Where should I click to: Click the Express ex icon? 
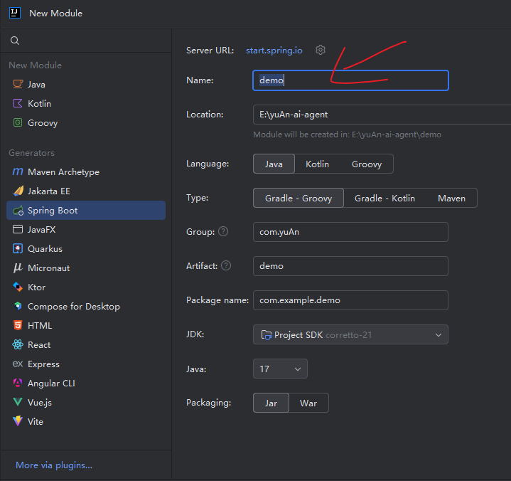pos(18,364)
